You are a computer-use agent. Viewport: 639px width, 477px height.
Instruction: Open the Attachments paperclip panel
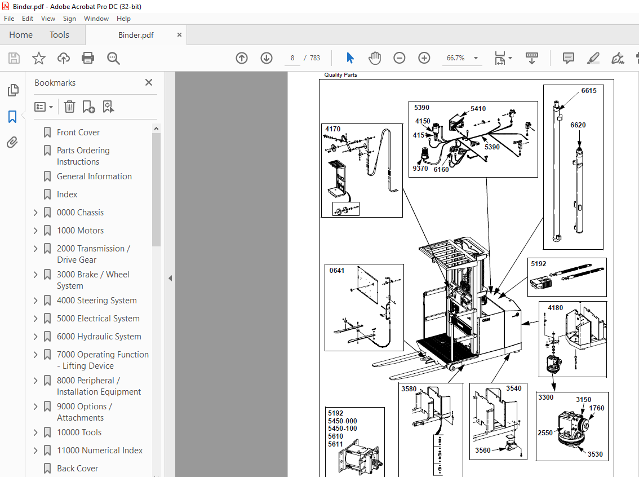pos(12,142)
